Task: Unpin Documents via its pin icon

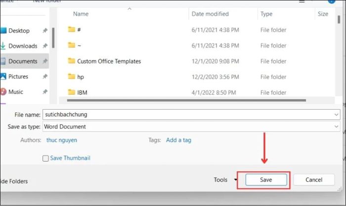Action: point(45,61)
